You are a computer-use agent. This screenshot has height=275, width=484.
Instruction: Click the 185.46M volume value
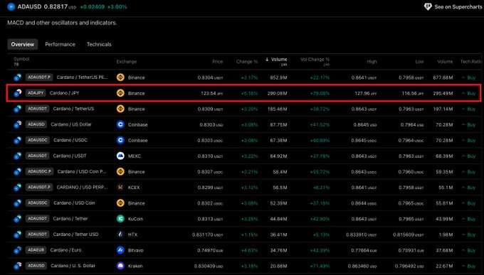(x=277, y=109)
